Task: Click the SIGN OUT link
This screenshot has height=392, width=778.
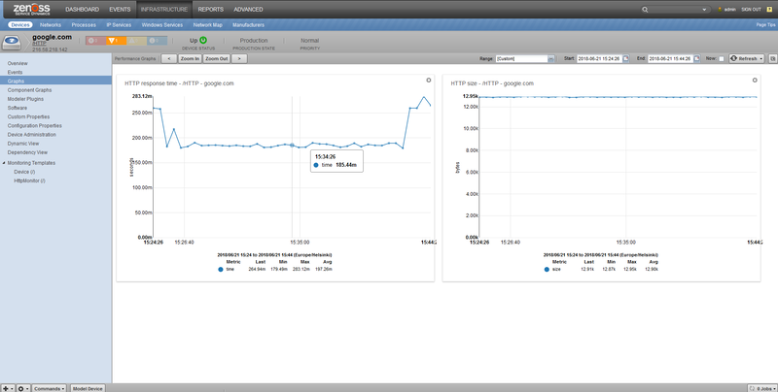Action: (751, 10)
